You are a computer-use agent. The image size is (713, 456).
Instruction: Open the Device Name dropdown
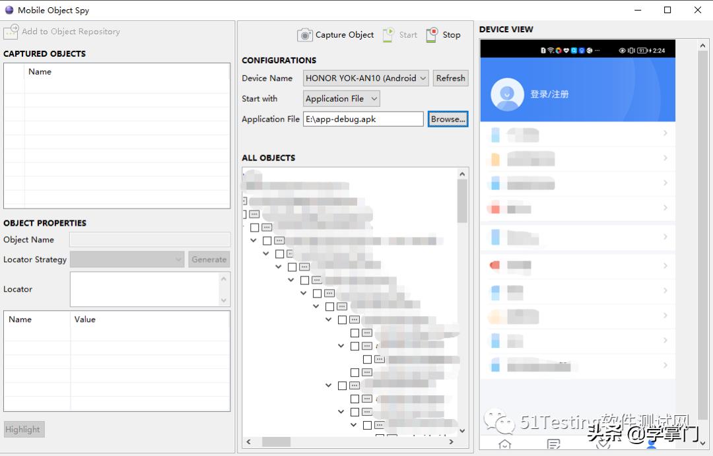(x=366, y=78)
